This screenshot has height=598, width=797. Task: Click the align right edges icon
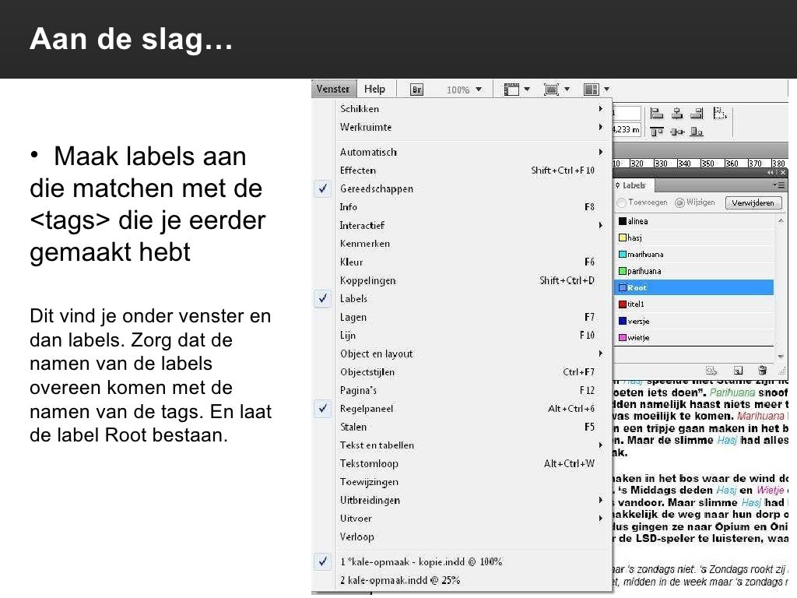[697, 114]
